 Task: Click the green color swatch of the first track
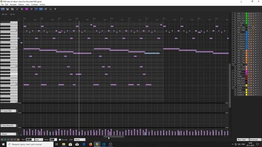click(246, 13)
